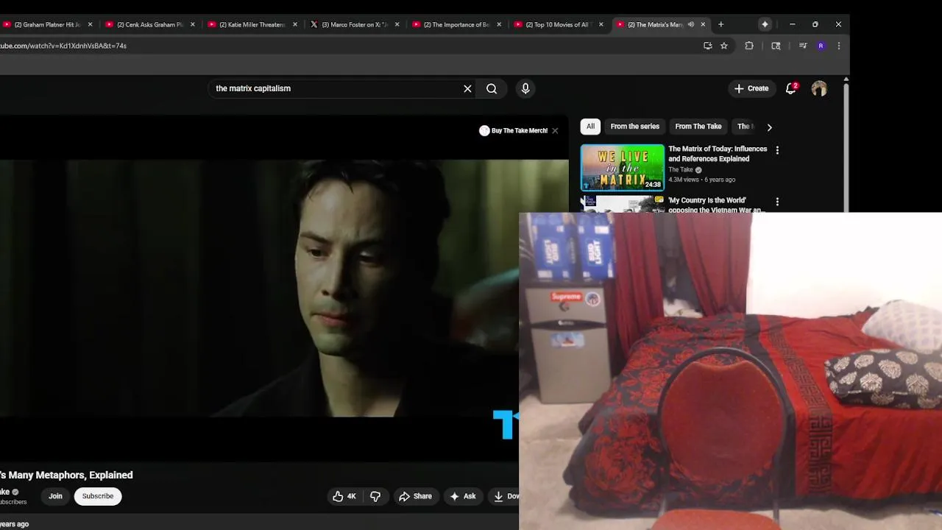
Task: Open the Chrome profile R icon
Action: point(821,46)
